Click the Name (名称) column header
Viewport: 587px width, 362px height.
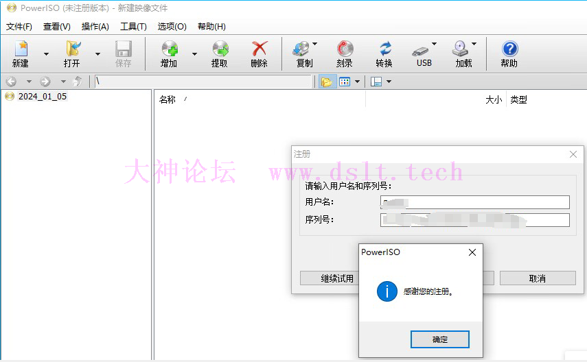point(168,99)
